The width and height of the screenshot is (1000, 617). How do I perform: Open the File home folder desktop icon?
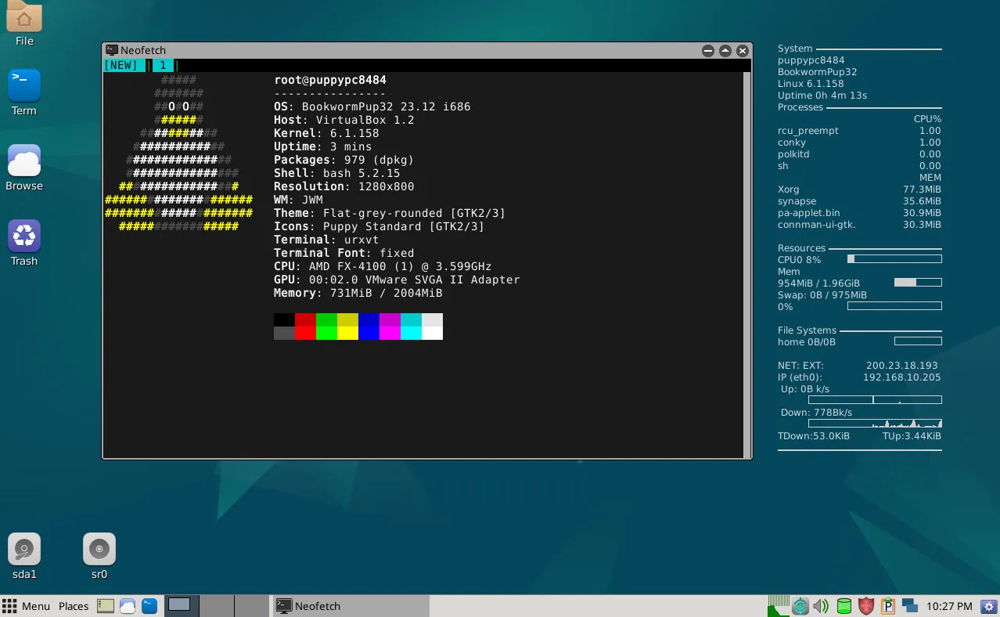[x=24, y=18]
